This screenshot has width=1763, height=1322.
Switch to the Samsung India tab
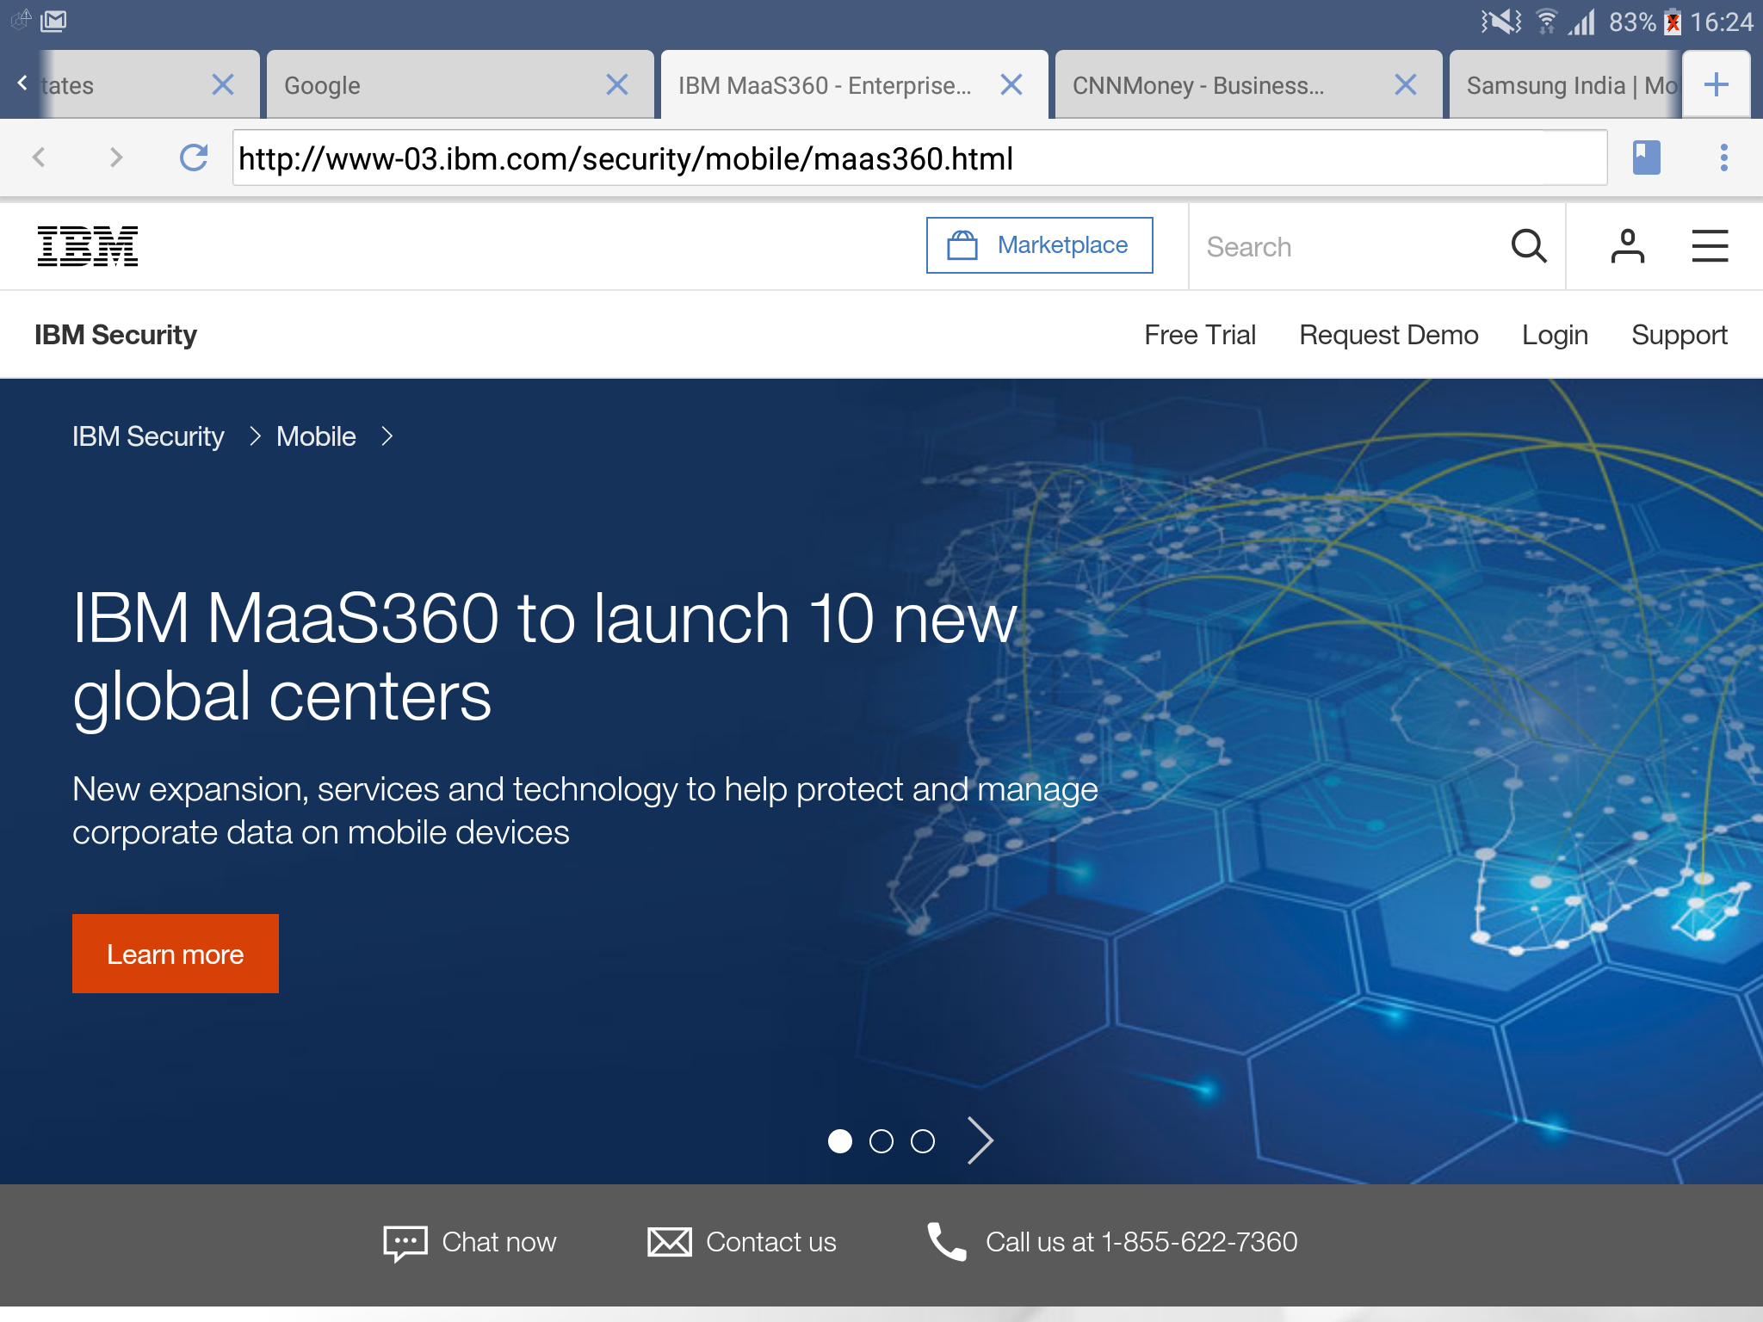tap(1564, 84)
